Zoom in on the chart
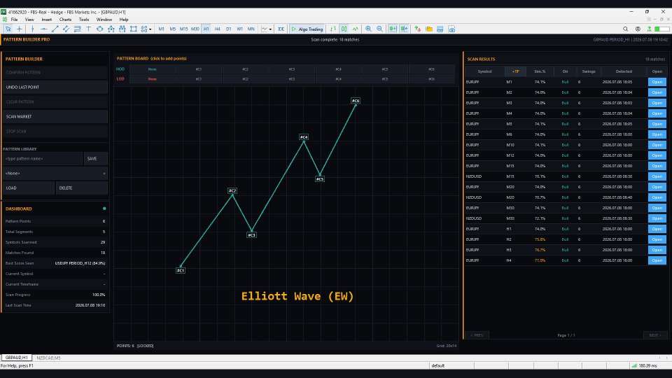This screenshot has height=378, width=672. tap(369, 29)
